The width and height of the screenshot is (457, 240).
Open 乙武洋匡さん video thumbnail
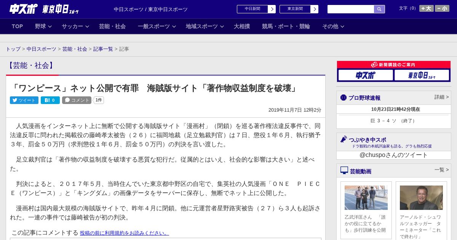(366, 198)
